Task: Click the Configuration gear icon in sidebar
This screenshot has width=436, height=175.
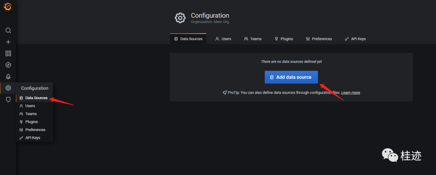Action: [x=8, y=88]
